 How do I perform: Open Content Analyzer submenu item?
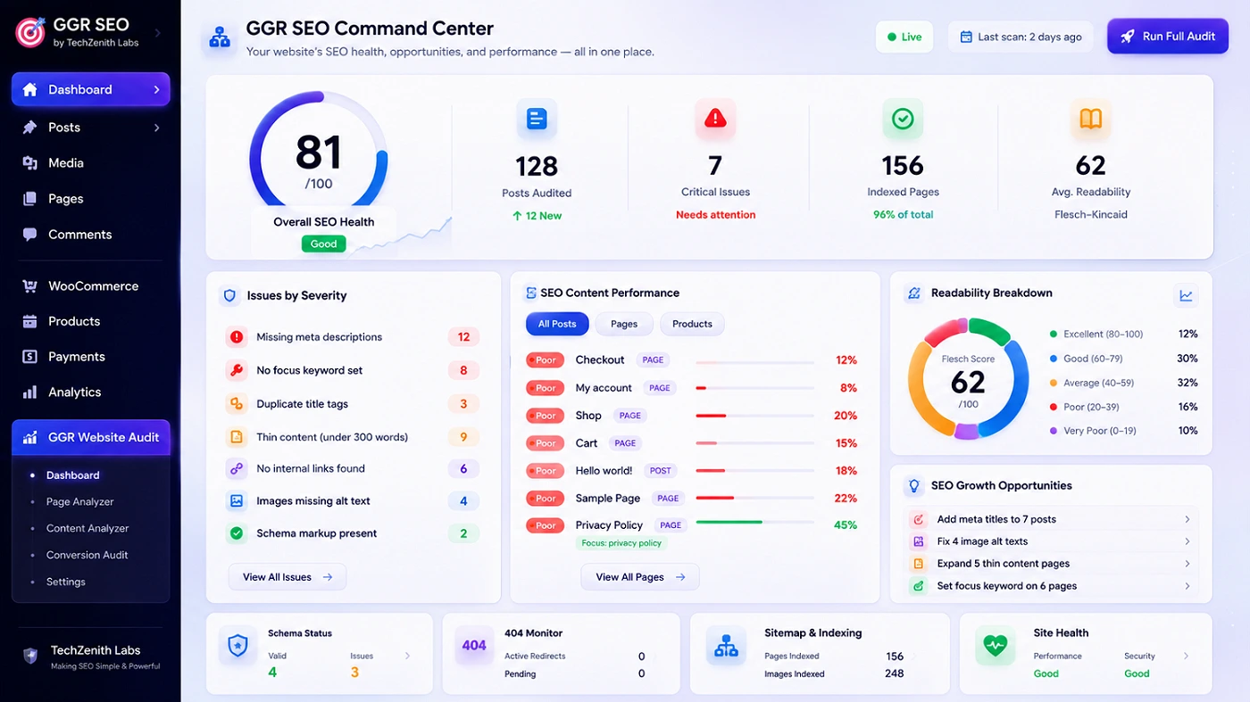pos(87,528)
